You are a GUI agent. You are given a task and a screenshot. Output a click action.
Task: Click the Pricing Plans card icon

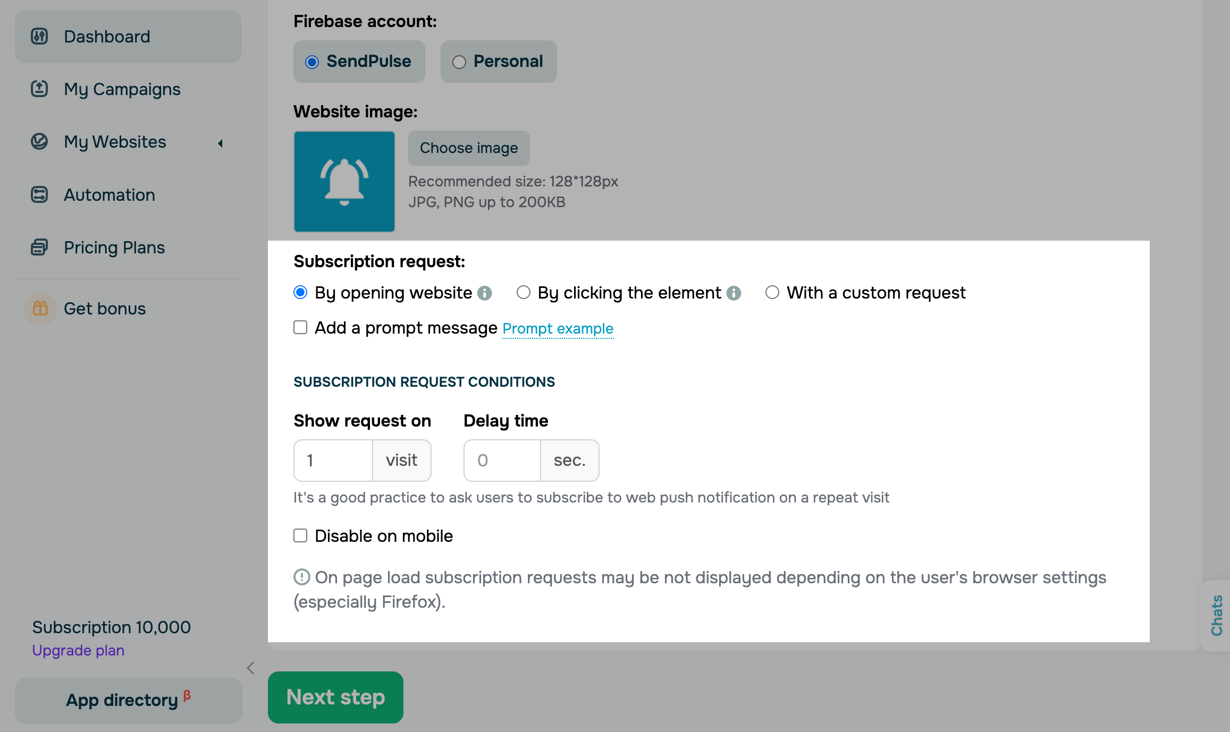click(x=39, y=247)
